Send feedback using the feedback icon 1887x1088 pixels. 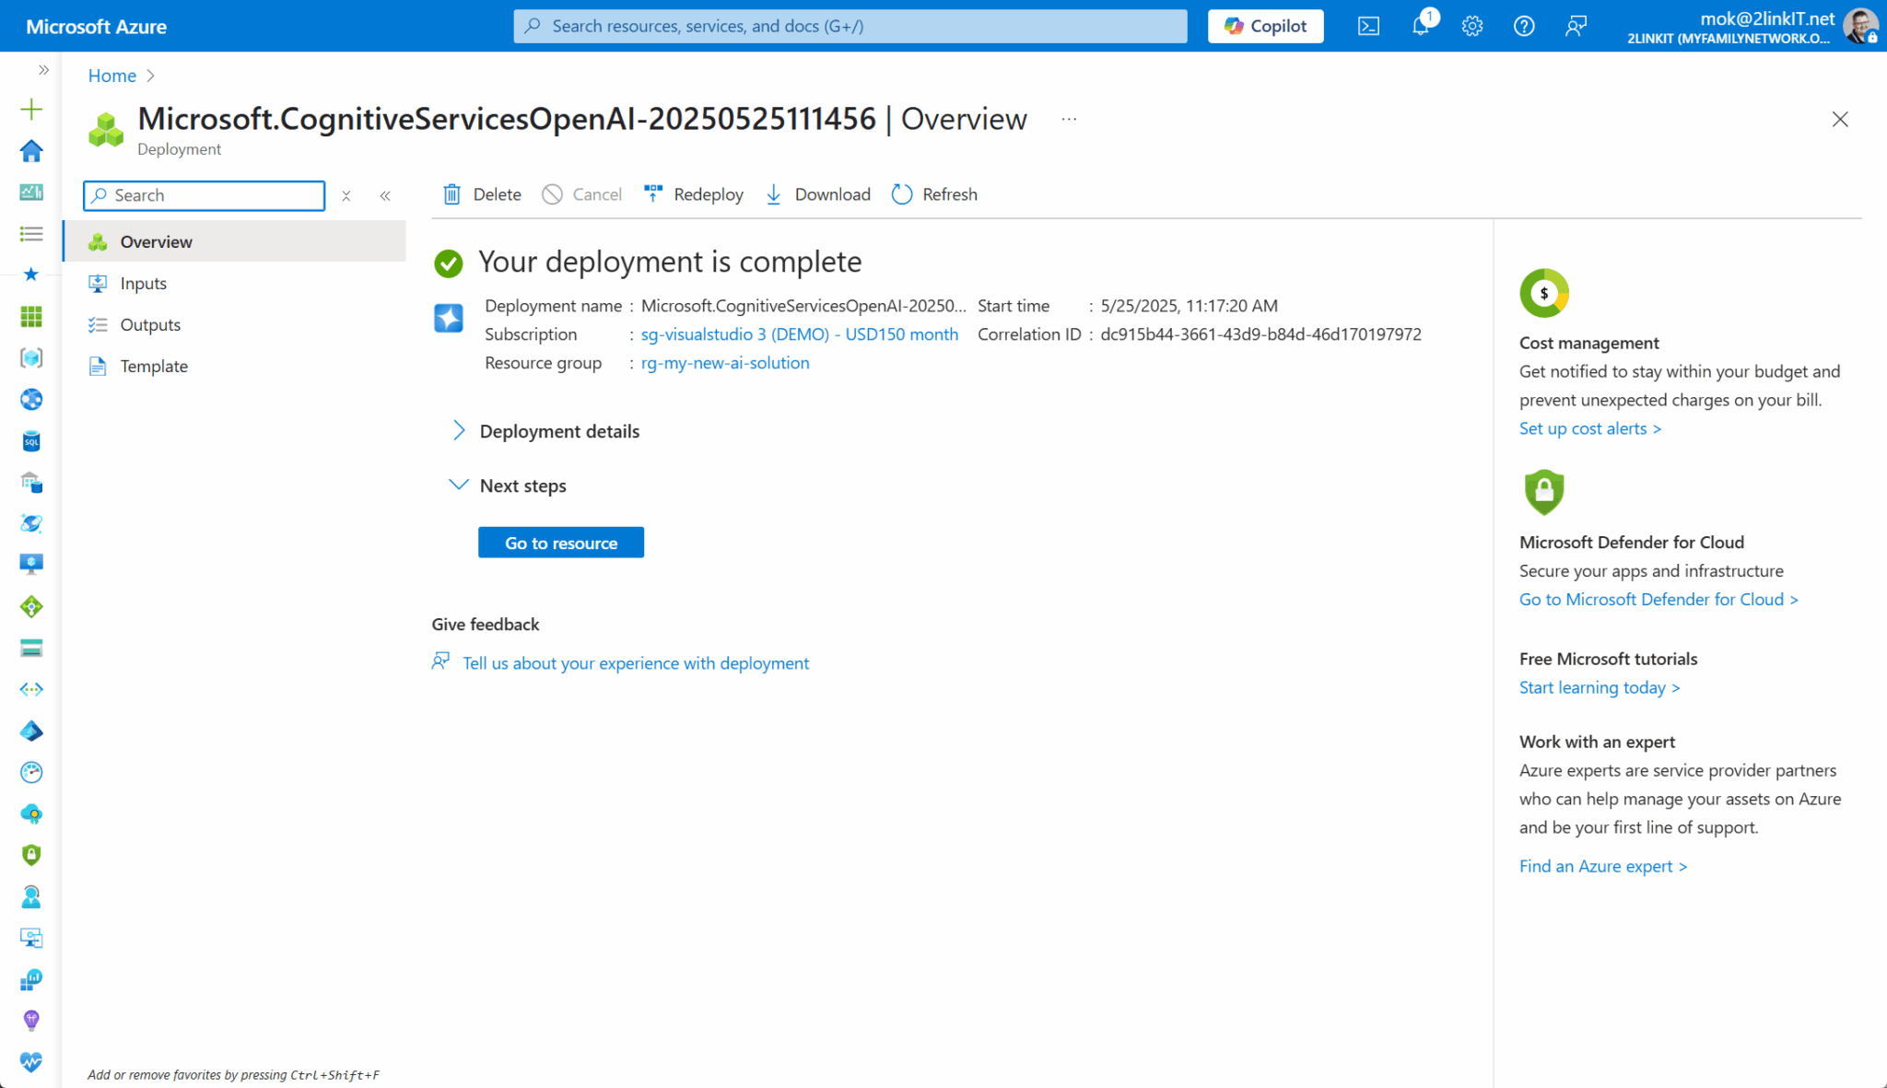tap(1576, 26)
